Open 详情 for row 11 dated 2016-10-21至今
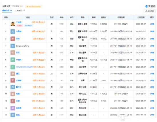Screen dimensions: 157x122 coord(152,94)
